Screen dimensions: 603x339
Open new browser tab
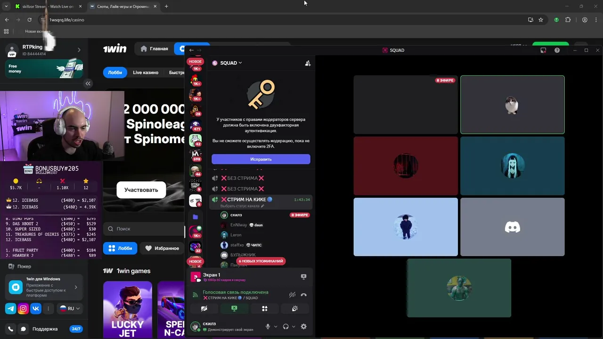point(166,7)
